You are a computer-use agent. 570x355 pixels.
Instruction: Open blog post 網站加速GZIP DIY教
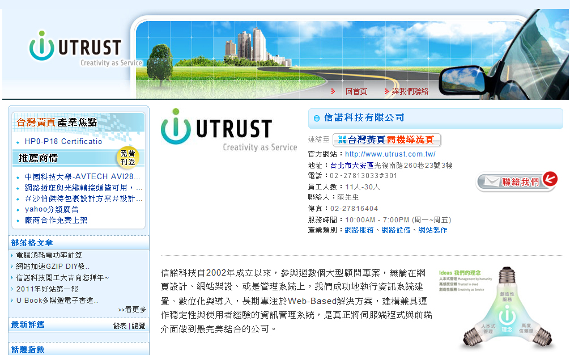click(x=53, y=267)
